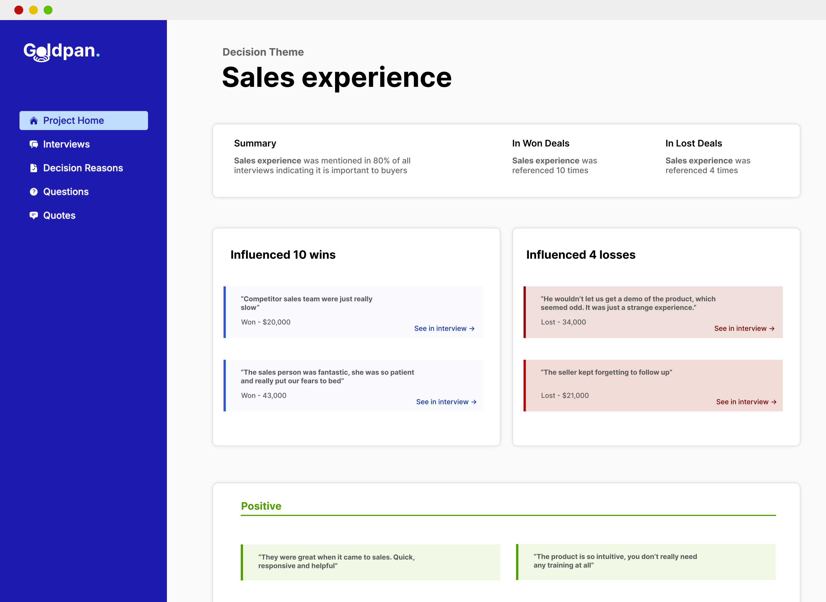Expand the Influenced 4 losses card

point(581,255)
